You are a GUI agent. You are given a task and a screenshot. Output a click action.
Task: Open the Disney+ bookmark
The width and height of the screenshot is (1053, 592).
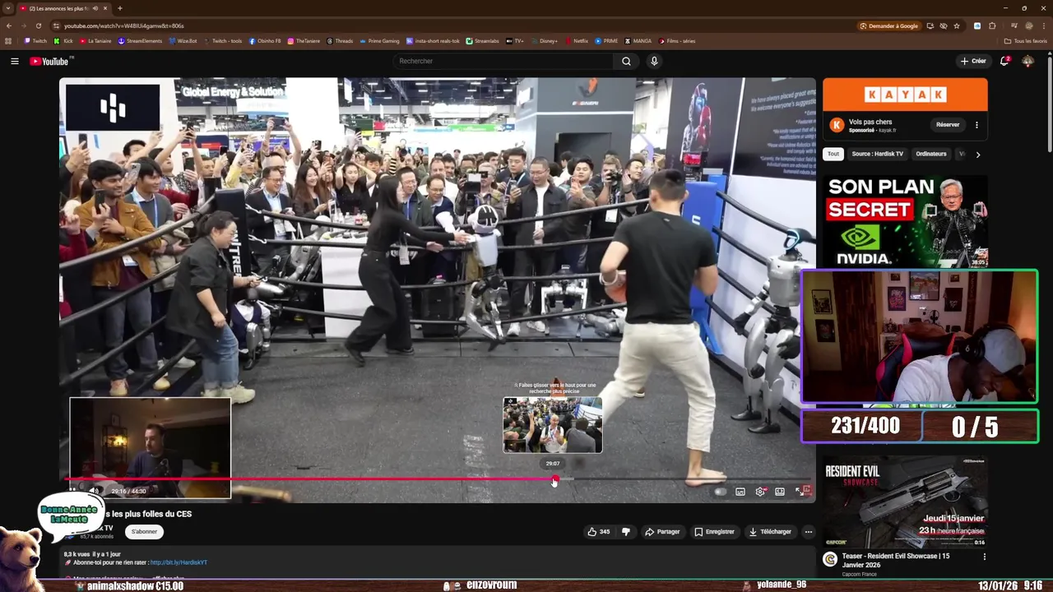click(x=544, y=41)
